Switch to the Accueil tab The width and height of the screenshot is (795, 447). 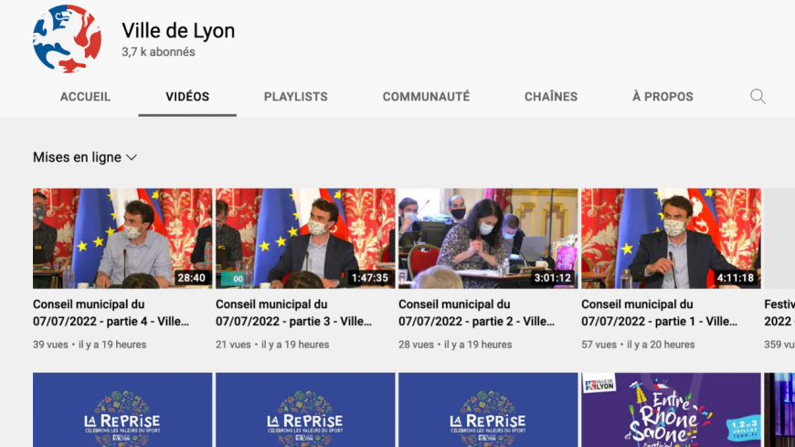pos(85,97)
